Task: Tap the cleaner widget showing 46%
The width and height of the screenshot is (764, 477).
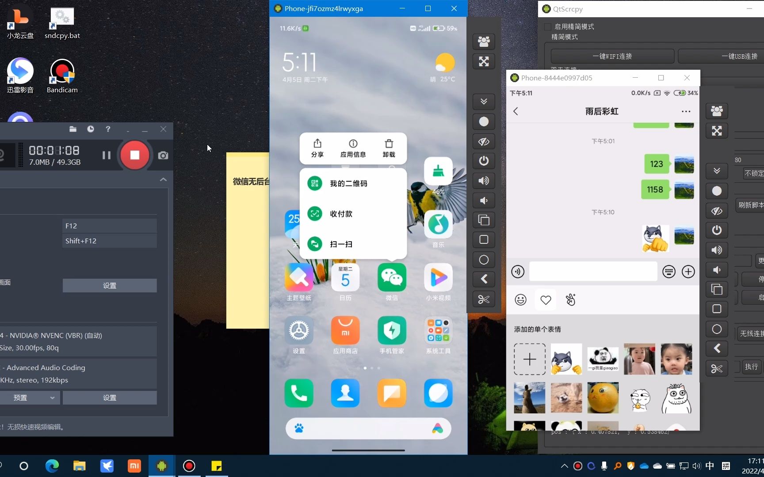Action: coord(438,171)
